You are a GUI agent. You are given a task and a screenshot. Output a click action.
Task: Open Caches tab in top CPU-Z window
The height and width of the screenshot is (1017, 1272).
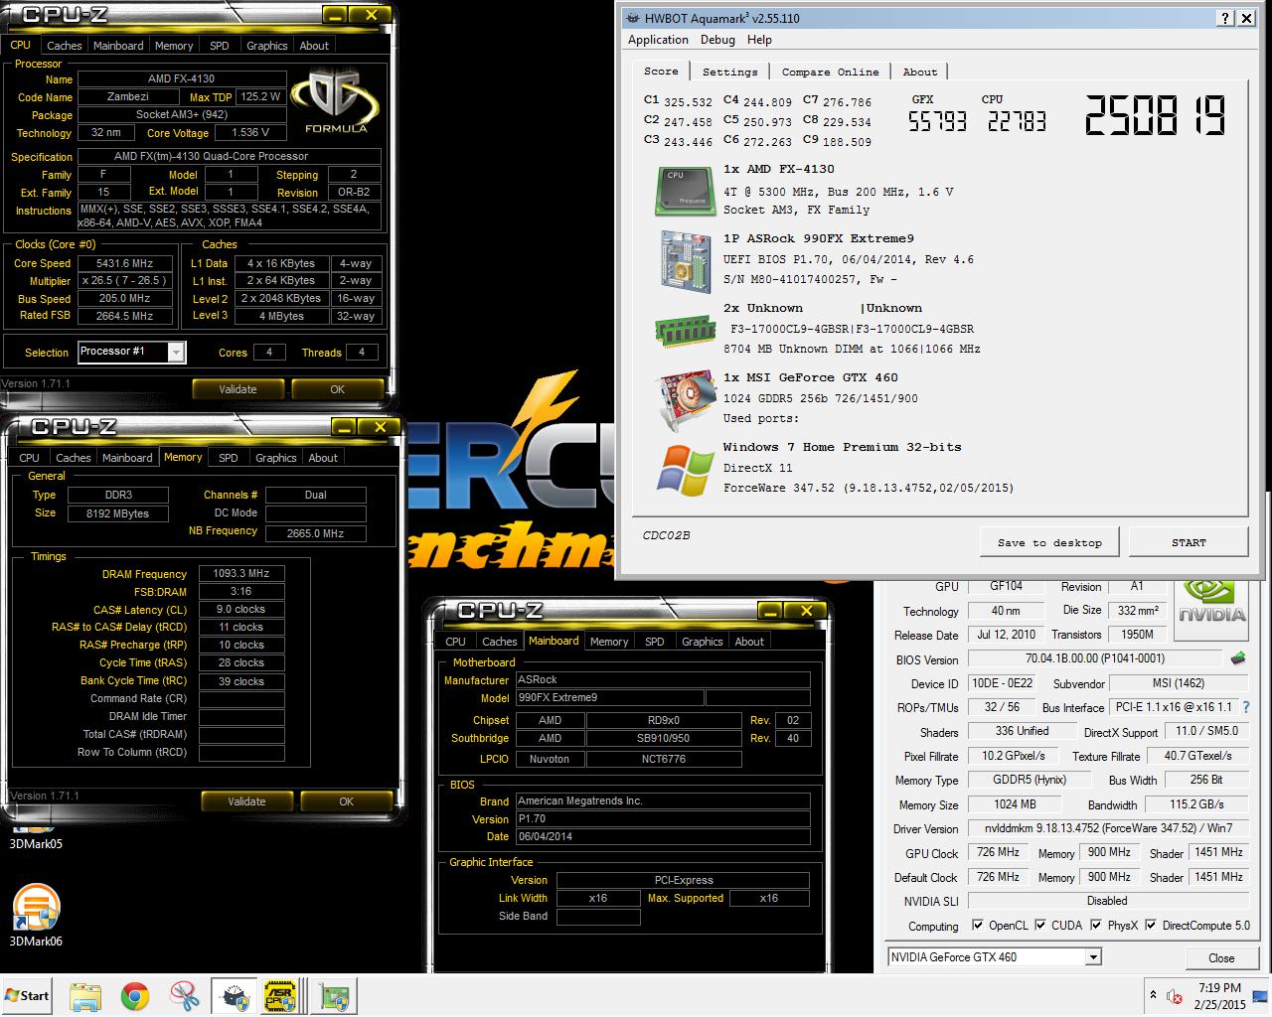65,46
